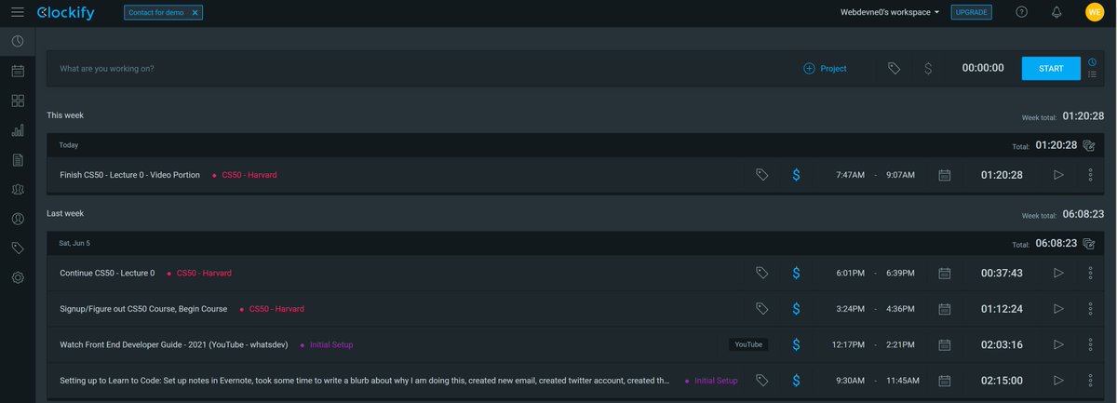Select a Project for the new entry
The width and height of the screenshot is (1117, 403).
tap(825, 68)
